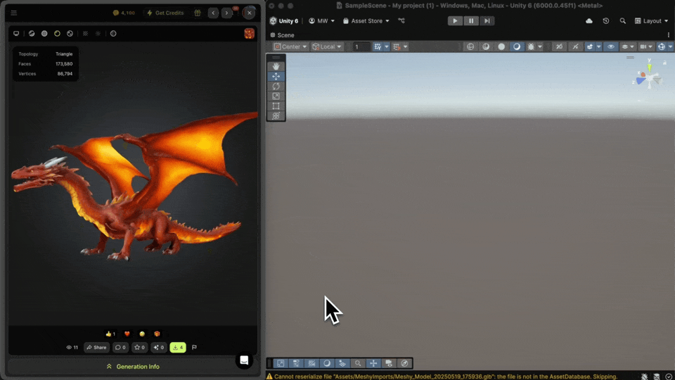Select the shaded wireframe draw mode icon
675x380 pixels.
pos(486,46)
